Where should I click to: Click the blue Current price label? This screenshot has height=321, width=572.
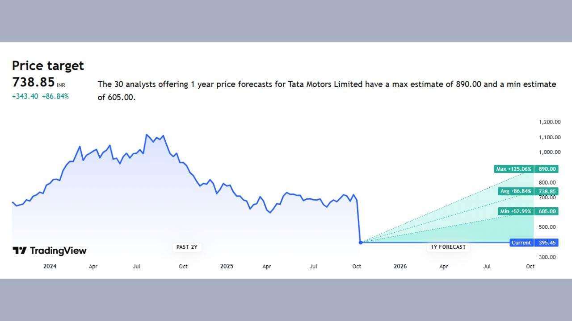(521, 243)
